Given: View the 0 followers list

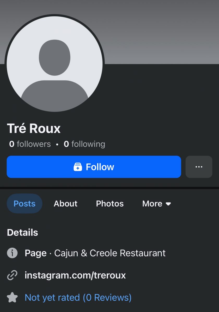Looking at the screenshot, I should (30, 144).
